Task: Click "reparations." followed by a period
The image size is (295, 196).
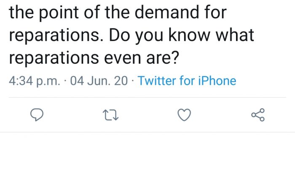Action: pyautogui.click(x=56, y=36)
